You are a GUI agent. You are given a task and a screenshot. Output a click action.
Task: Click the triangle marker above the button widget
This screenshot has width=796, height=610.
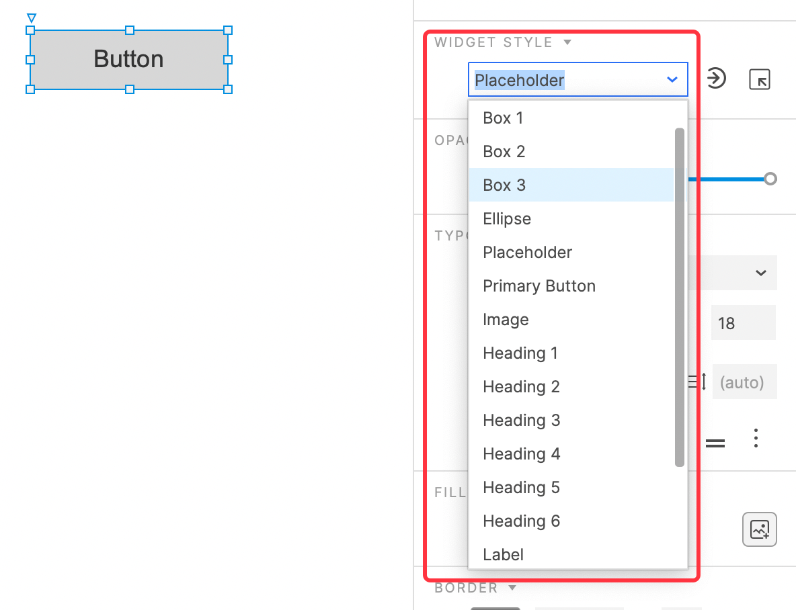coord(32,18)
